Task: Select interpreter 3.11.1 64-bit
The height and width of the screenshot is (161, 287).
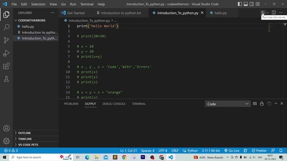Action: coord(211,151)
